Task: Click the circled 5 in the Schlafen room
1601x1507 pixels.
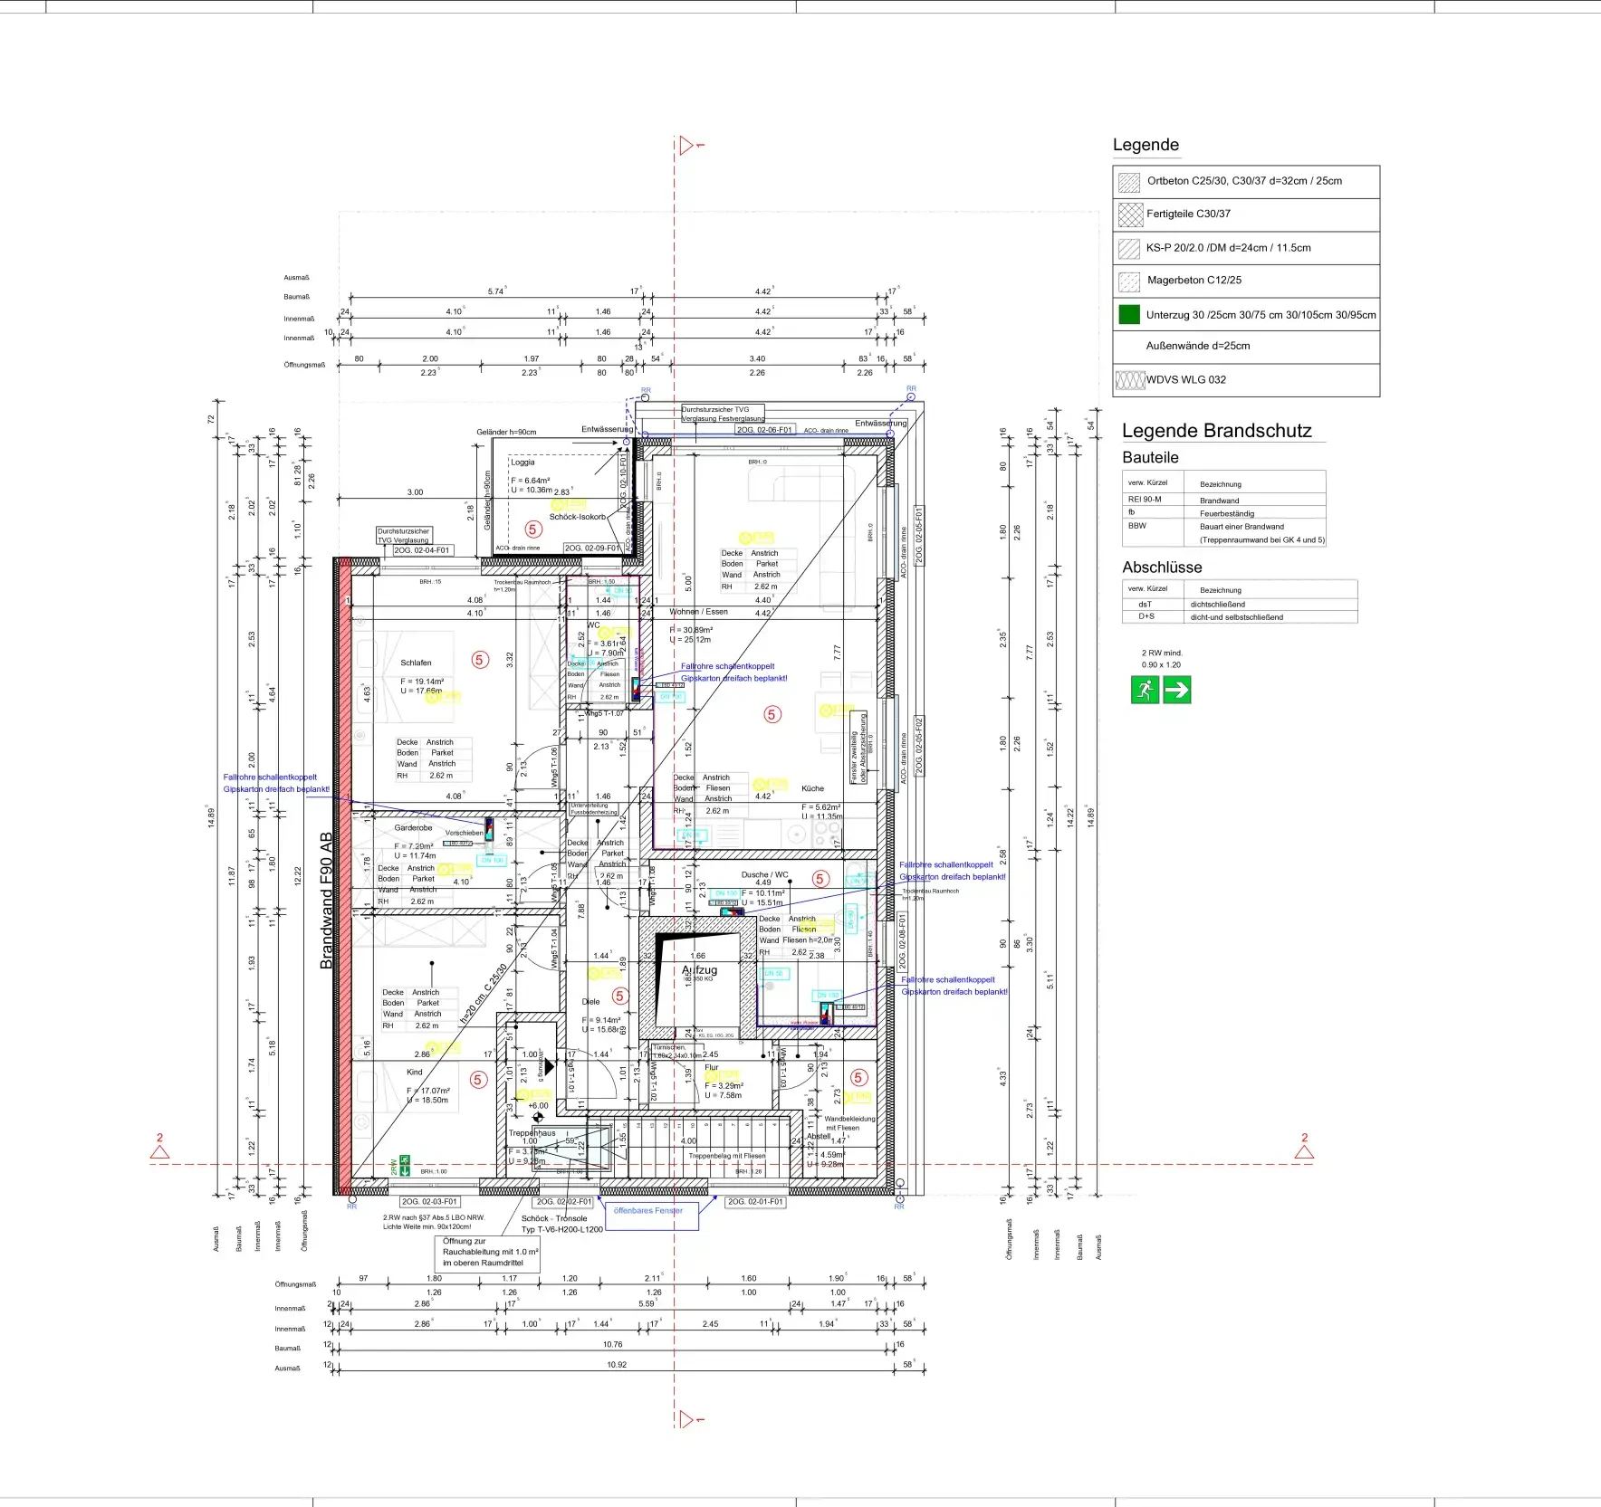Action: (480, 660)
